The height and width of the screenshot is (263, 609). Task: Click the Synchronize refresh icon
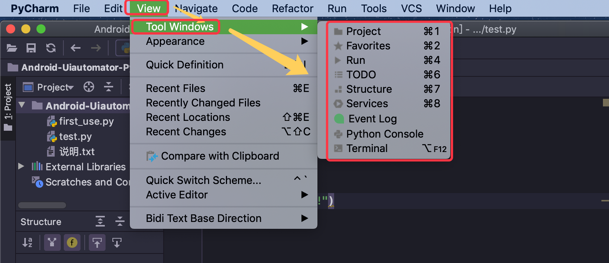[51, 48]
